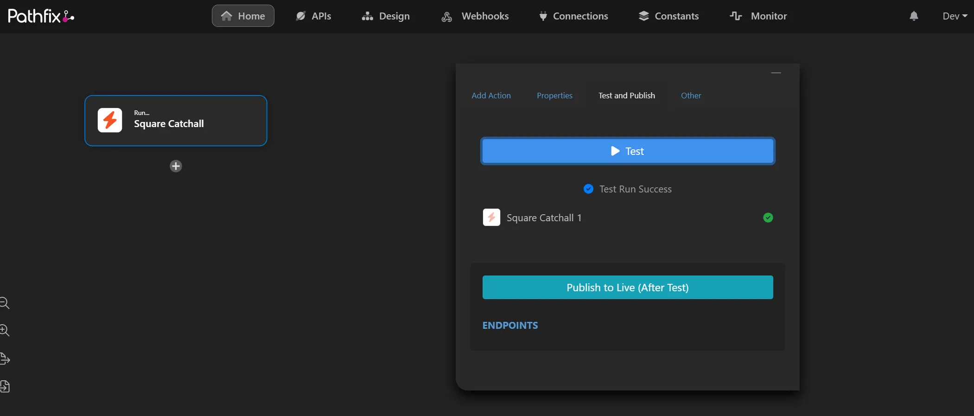Run the Test button

[628, 151]
